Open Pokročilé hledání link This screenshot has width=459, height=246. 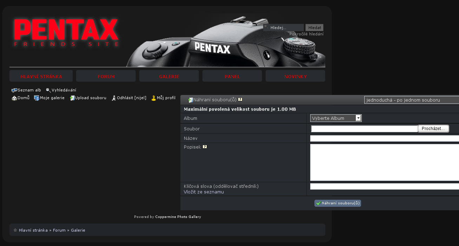[x=306, y=34]
